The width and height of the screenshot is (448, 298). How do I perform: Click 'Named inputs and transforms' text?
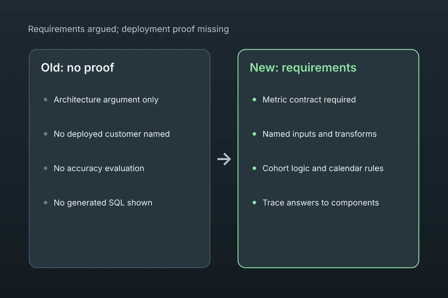coord(320,134)
